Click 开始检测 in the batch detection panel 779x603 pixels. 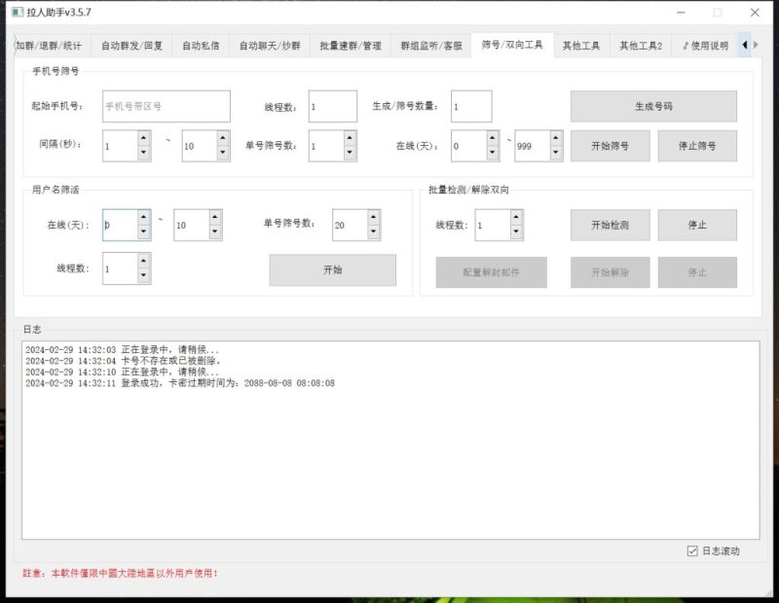pyautogui.click(x=609, y=225)
